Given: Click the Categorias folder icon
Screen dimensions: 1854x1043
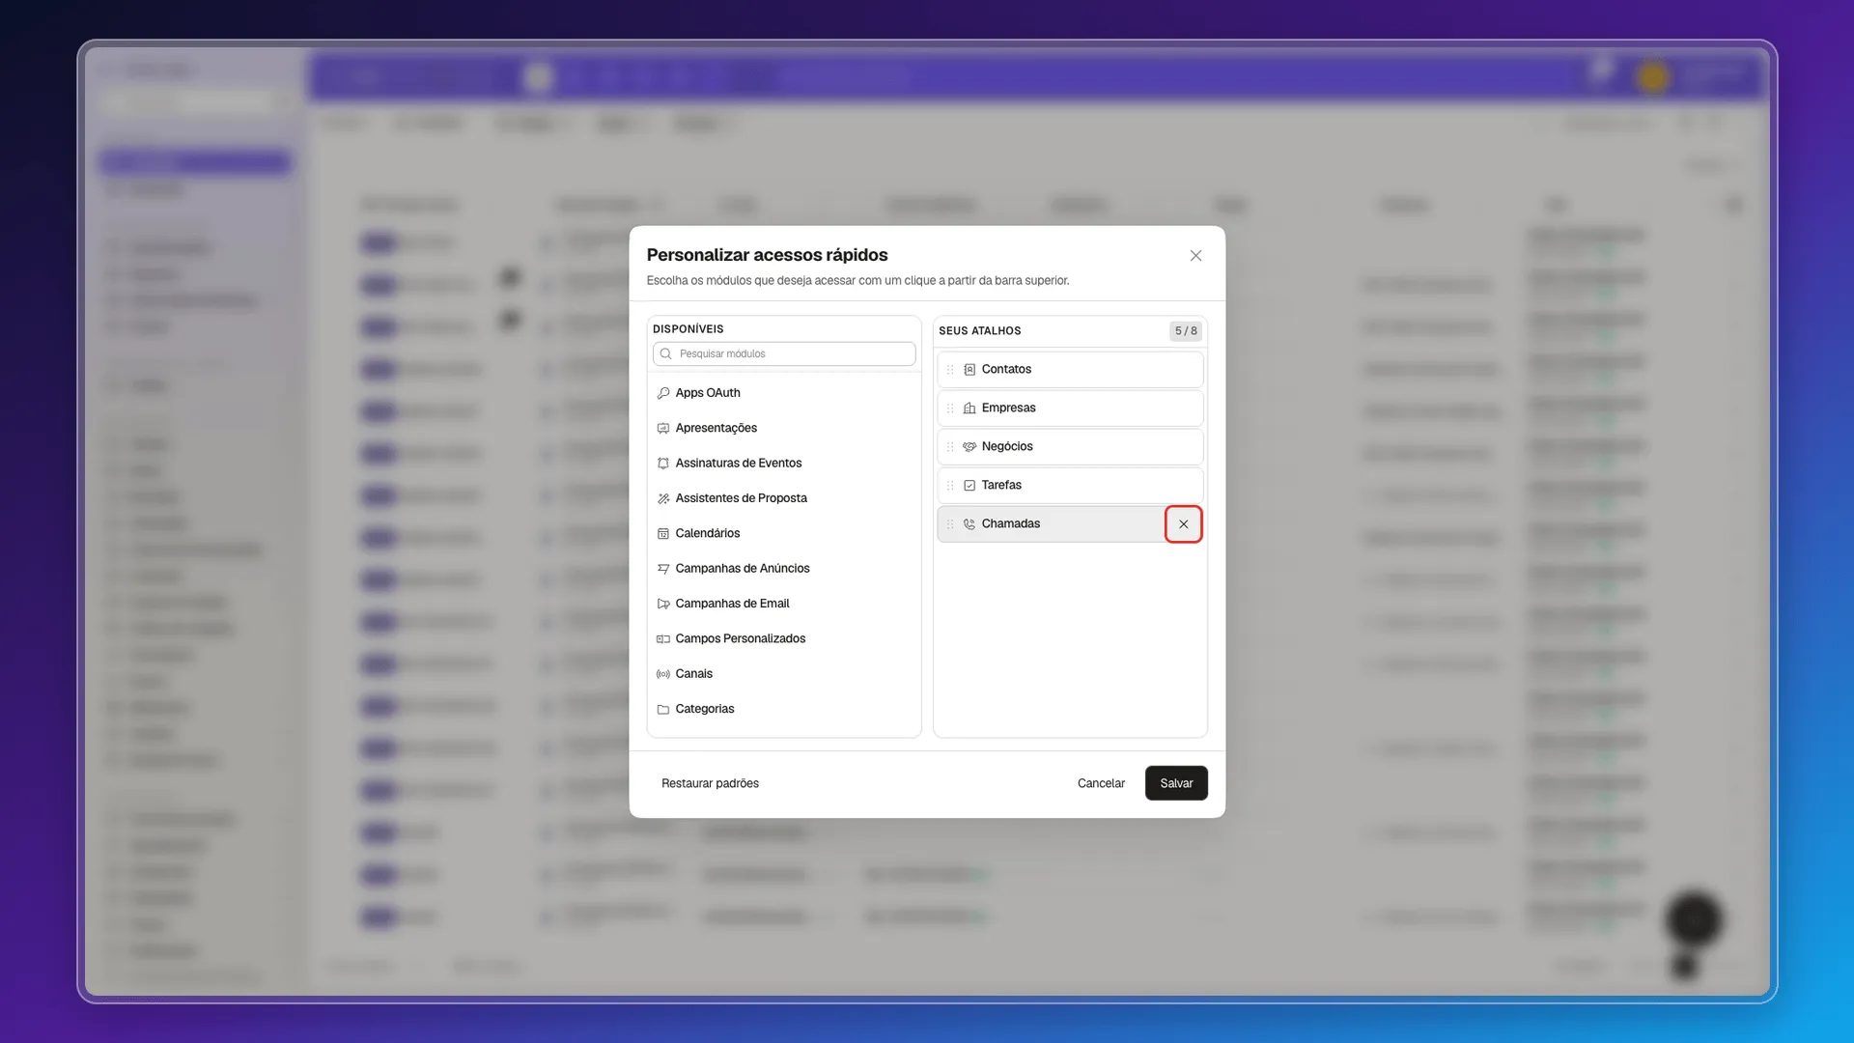Looking at the screenshot, I should point(663,709).
